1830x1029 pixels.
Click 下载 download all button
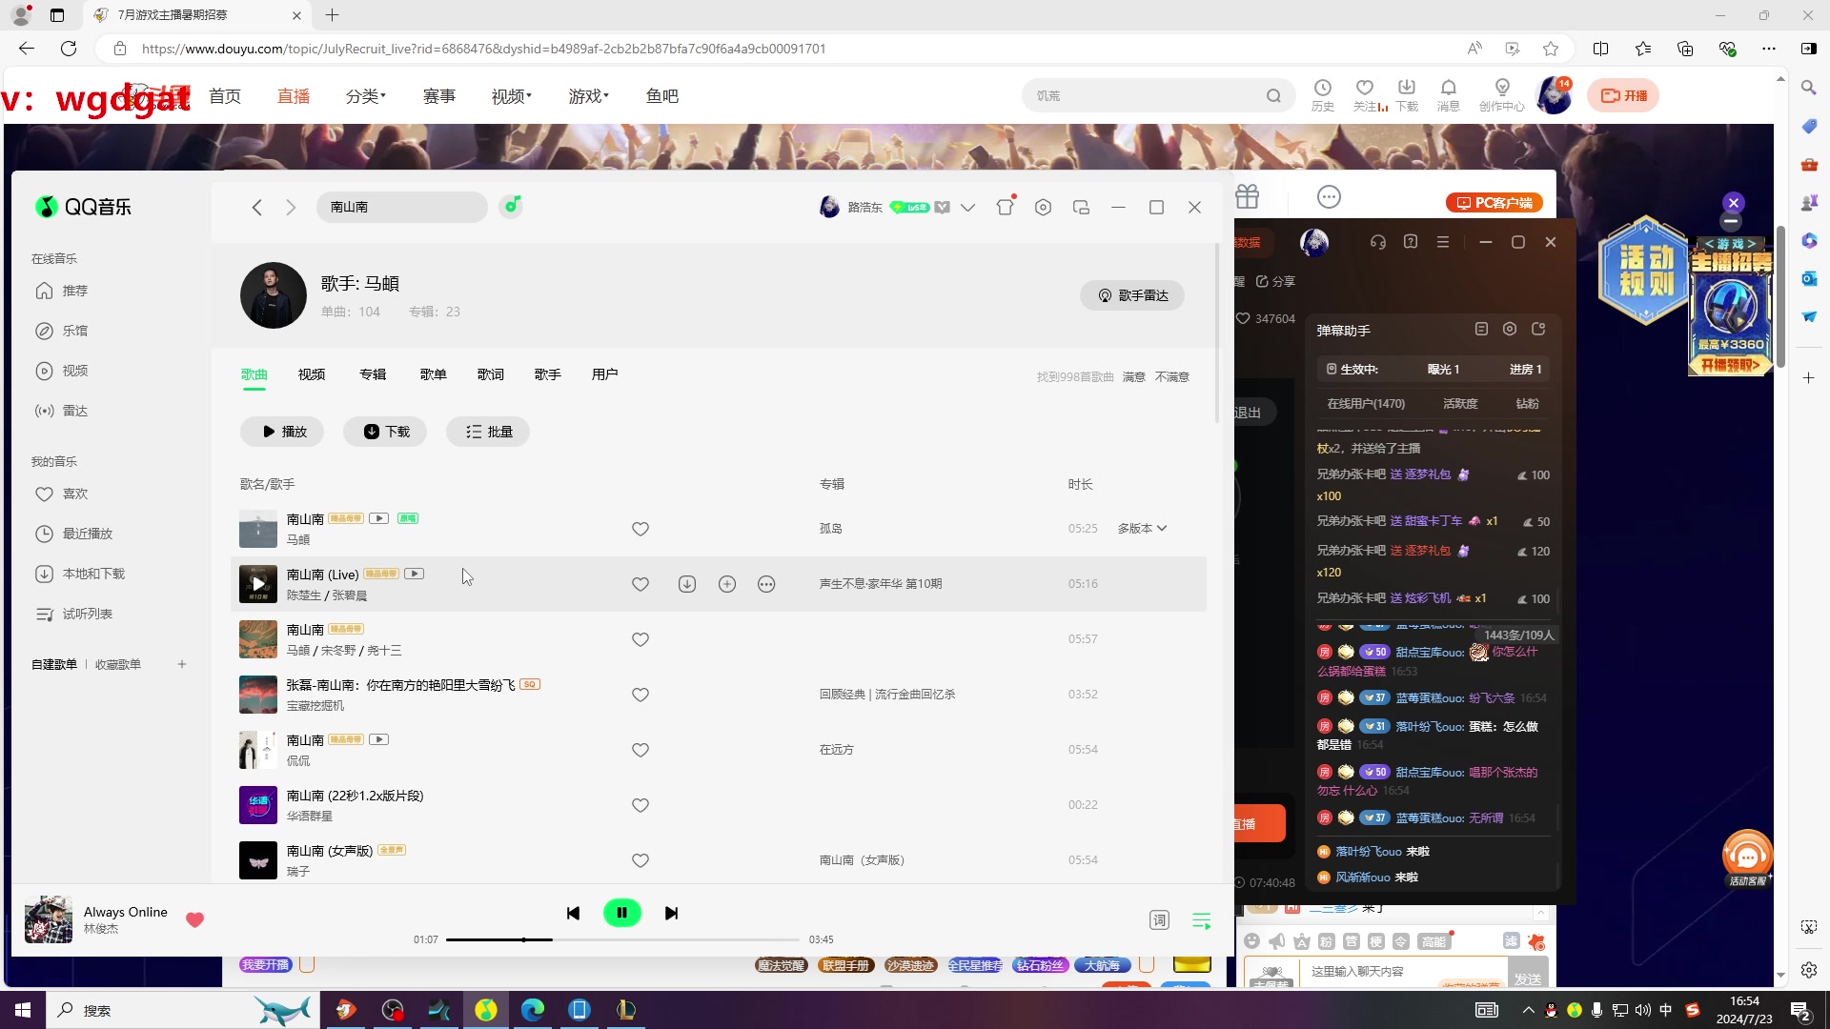click(386, 431)
